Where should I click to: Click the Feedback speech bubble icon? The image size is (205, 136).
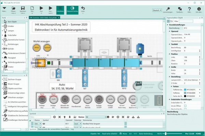(180, 10)
